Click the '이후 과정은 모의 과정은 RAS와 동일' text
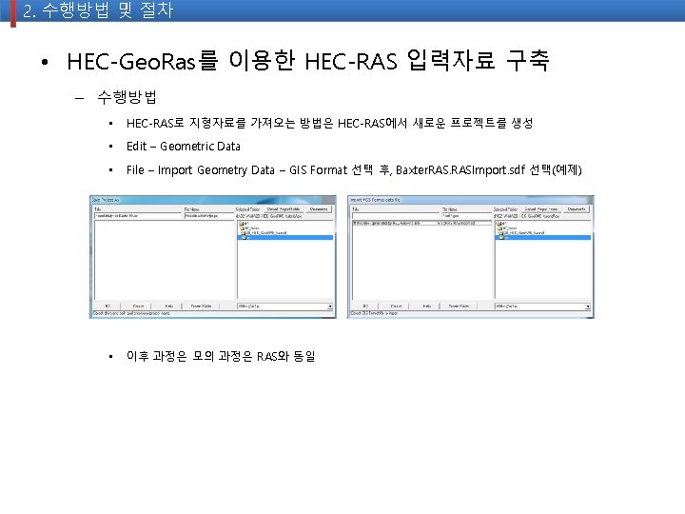Screen dimensions: 685x514 tap(221, 356)
